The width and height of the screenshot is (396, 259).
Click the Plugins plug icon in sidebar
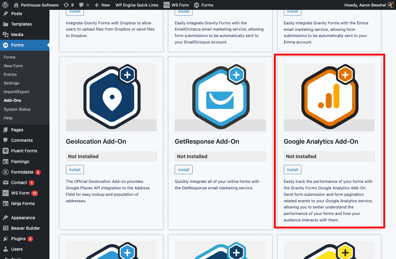click(x=6, y=239)
